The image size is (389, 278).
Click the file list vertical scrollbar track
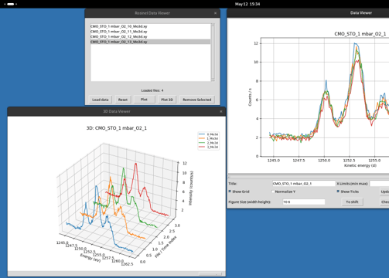click(x=213, y=53)
